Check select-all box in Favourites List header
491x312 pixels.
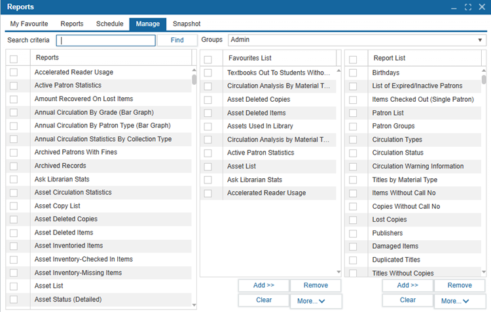pyautogui.click(x=208, y=59)
